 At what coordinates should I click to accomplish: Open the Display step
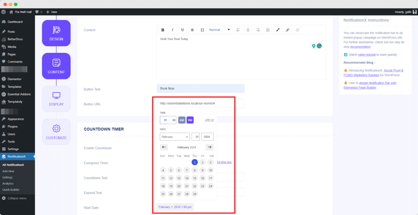pyautogui.click(x=56, y=99)
